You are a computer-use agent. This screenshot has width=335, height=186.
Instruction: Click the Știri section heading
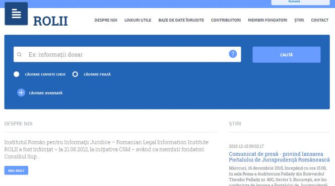tap(235, 124)
